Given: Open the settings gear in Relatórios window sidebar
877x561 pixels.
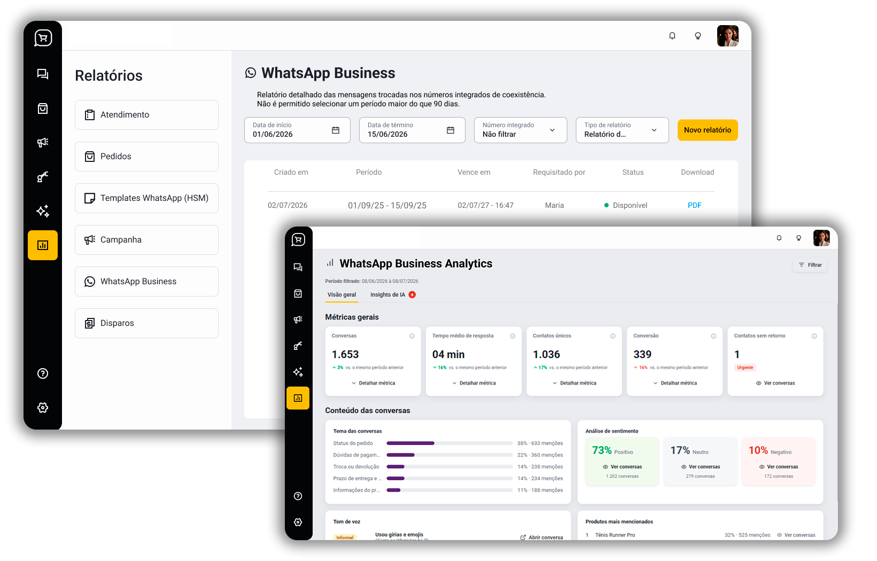Looking at the screenshot, I should click(x=43, y=408).
